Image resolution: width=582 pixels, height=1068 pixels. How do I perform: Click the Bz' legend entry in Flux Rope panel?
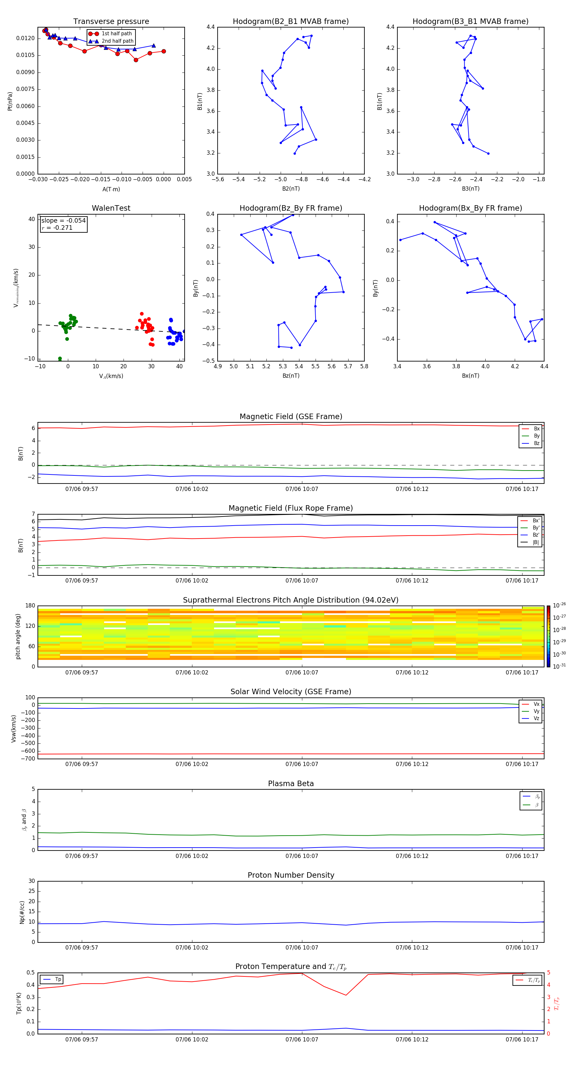point(530,535)
